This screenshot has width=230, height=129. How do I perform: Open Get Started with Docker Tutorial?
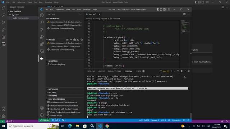tap(64, 109)
